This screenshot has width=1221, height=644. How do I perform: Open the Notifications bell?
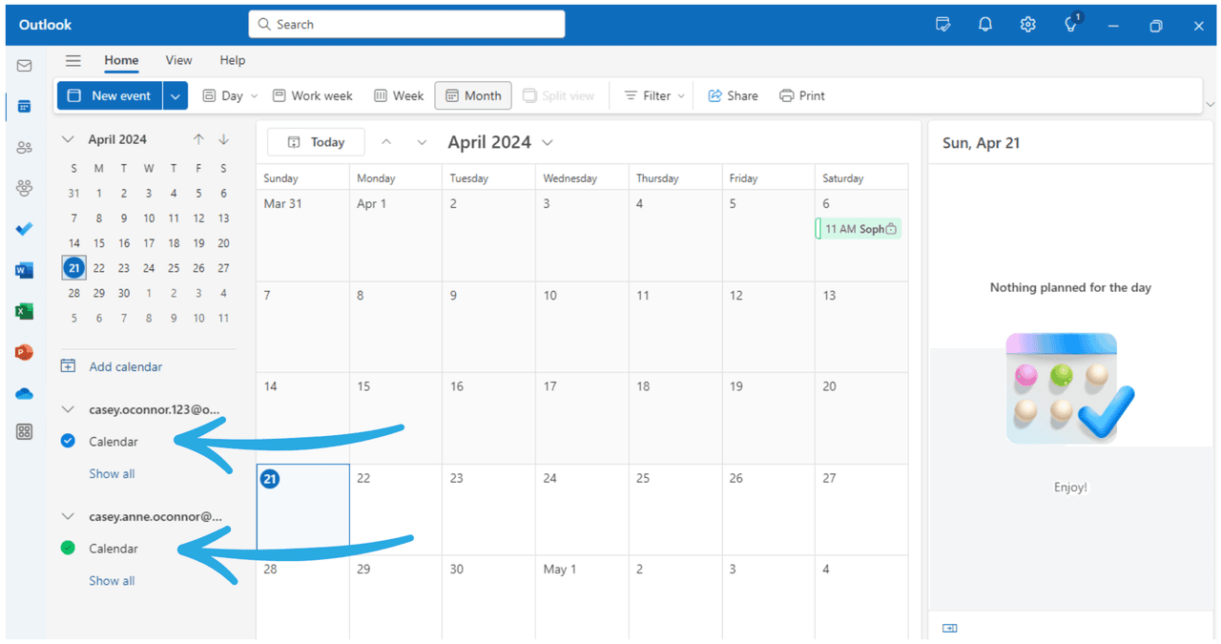(984, 25)
